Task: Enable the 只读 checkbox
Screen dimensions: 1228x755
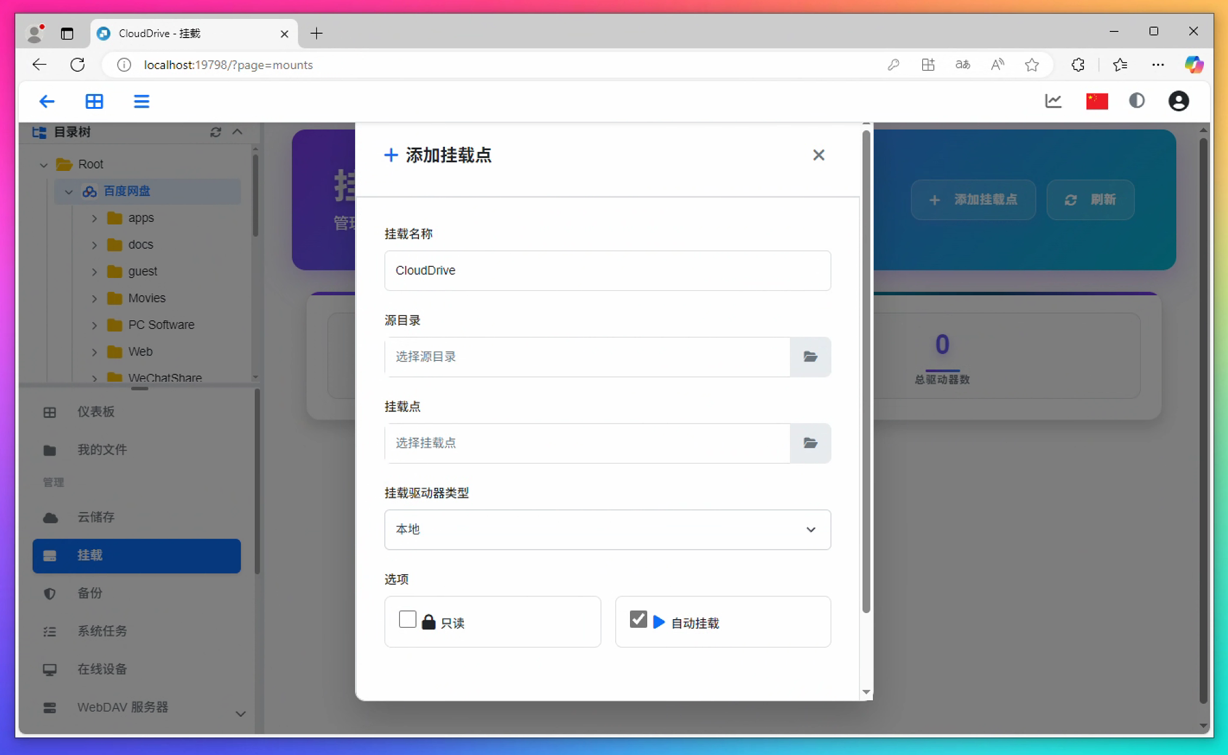Action: click(x=407, y=619)
